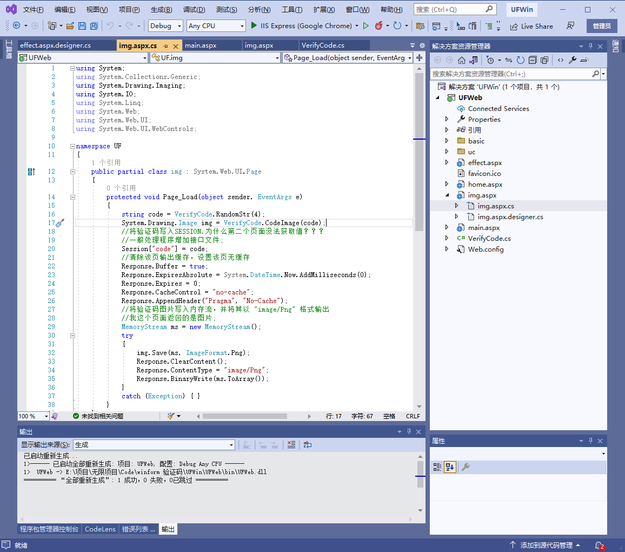Click the browser refresh/restart circular arrow icon
Image resolution: width=625 pixels, height=552 pixels.
(397, 25)
